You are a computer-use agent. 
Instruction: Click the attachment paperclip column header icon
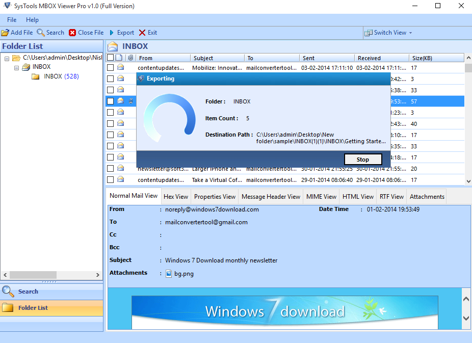pyautogui.click(x=130, y=58)
